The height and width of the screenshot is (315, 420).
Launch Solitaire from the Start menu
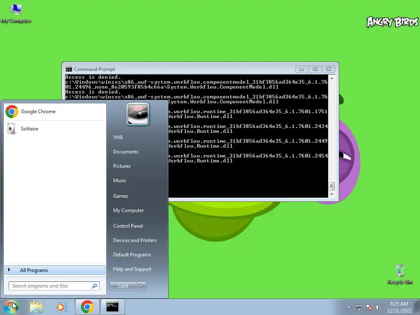[x=55, y=128]
